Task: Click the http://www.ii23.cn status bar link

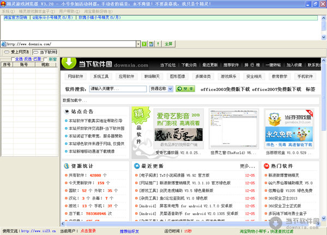Action: (39, 231)
